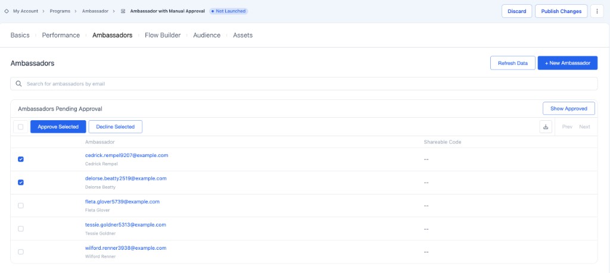Image resolution: width=610 pixels, height=273 pixels.
Task: Click Show Approved
Action: point(569,109)
